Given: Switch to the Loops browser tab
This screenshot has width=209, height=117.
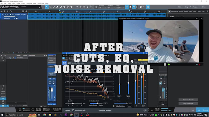Looking at the screenshot, I should click(x=186, y=11).
